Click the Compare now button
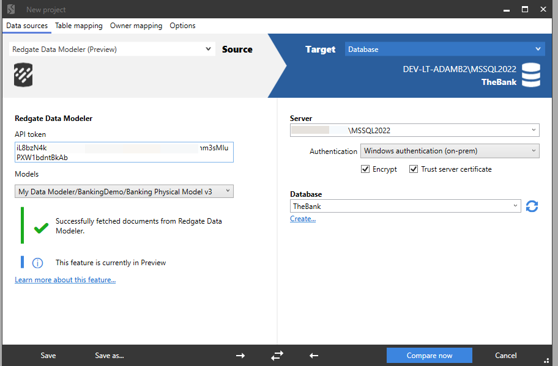Screen dimensions: 558x366 [429, 355]
